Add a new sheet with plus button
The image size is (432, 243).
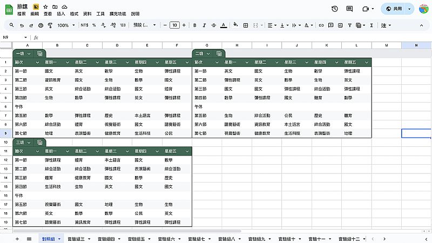17,238
